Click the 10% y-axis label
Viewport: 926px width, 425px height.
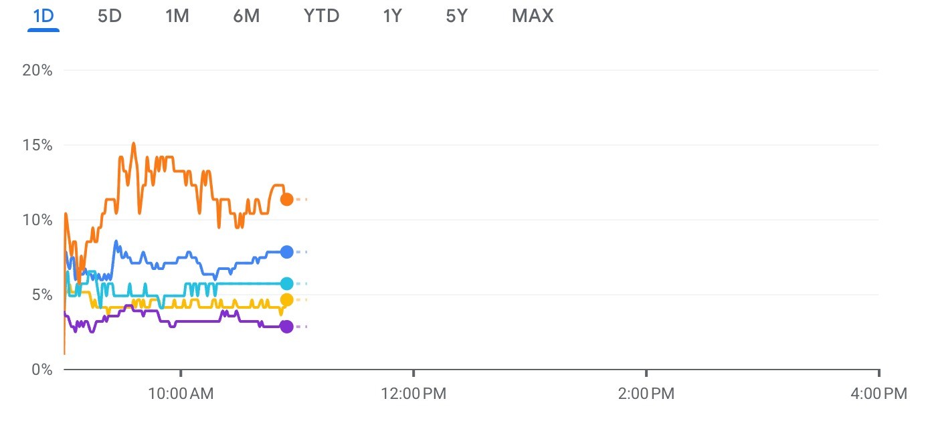pyautogui.click(x=37, y=220)
